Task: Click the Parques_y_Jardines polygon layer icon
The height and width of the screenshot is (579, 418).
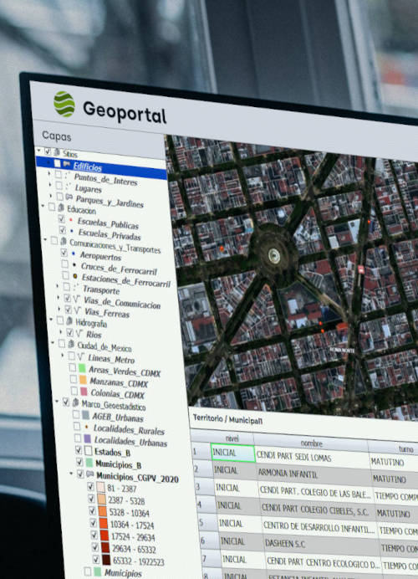Action: coord(69,197)
